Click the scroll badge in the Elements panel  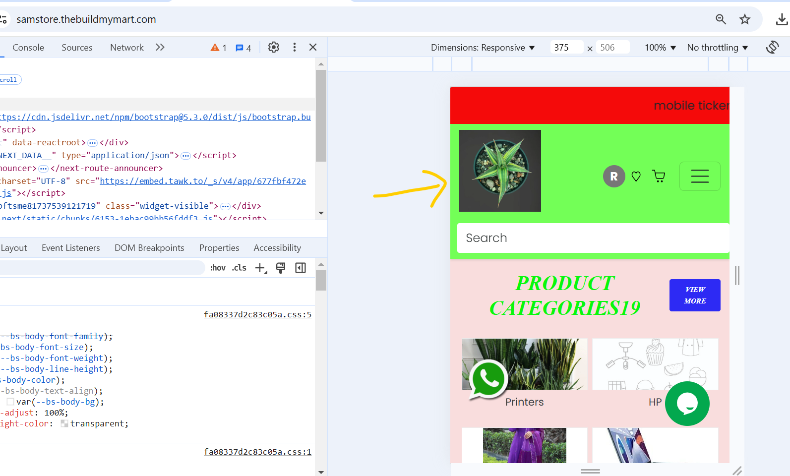pos(10,80)
